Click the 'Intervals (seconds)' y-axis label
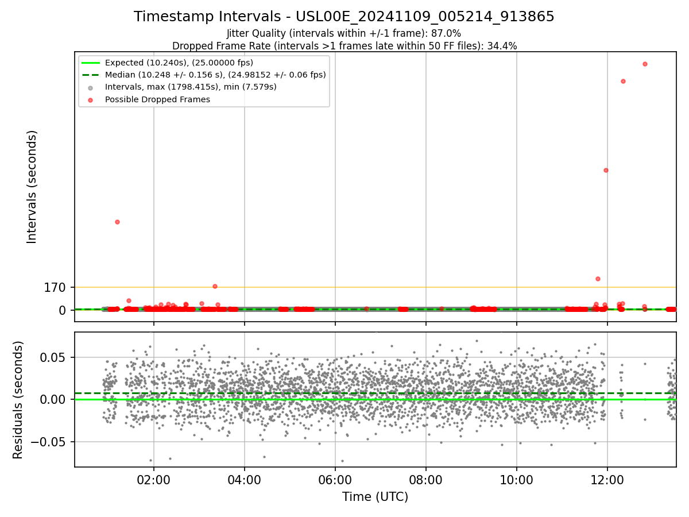Screen dimensions: 689x517 point(32,187)
